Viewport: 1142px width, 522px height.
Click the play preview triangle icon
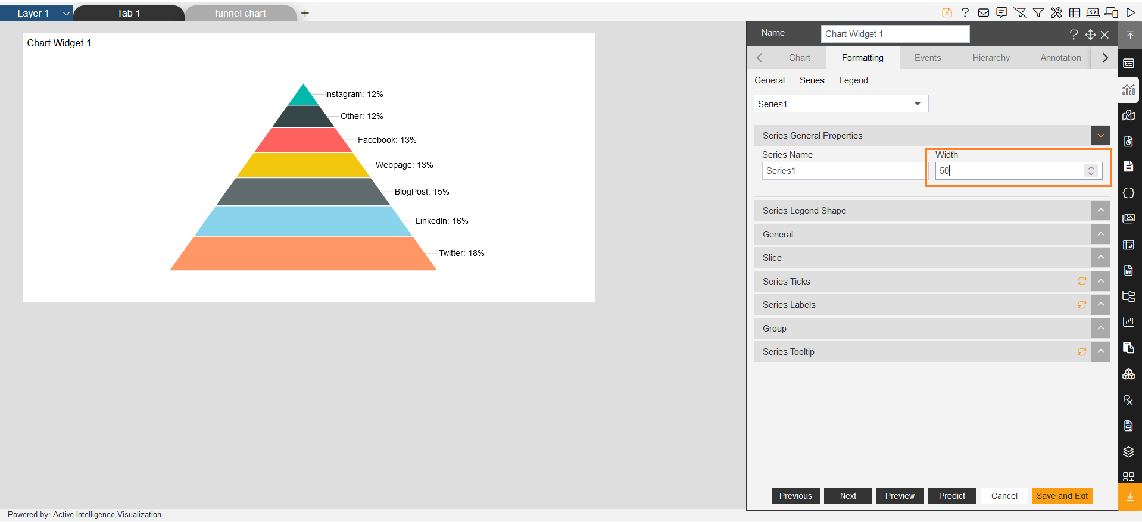pyautogui.click(x=1130, y=12)
